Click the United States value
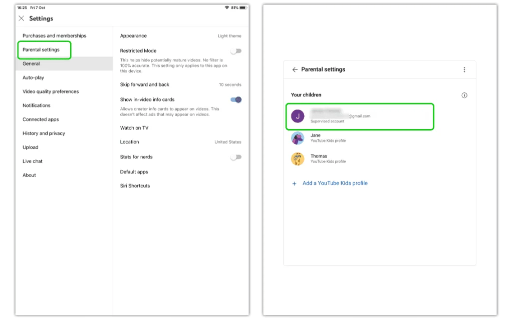 click(x=228, y=142)
